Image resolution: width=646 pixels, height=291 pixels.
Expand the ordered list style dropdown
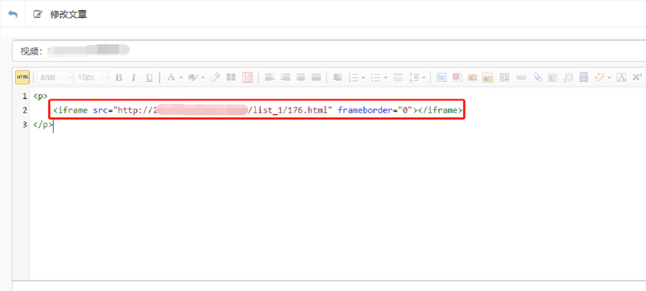[x=364, y=77]
